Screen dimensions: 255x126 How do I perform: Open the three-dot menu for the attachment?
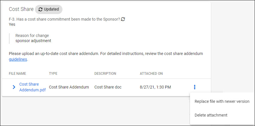click(x=195, y=87)
